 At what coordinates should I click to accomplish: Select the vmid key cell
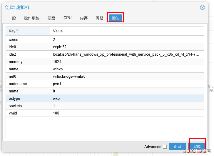(28, 113)
